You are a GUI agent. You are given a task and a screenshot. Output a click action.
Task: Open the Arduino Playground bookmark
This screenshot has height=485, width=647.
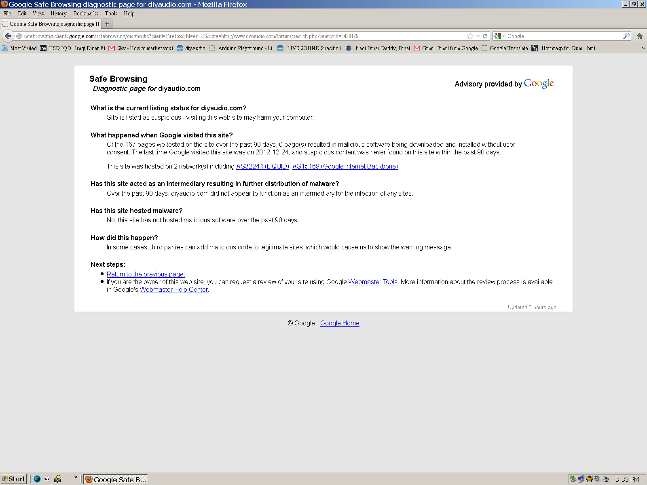pyautogui.click(x=241, y=48)
